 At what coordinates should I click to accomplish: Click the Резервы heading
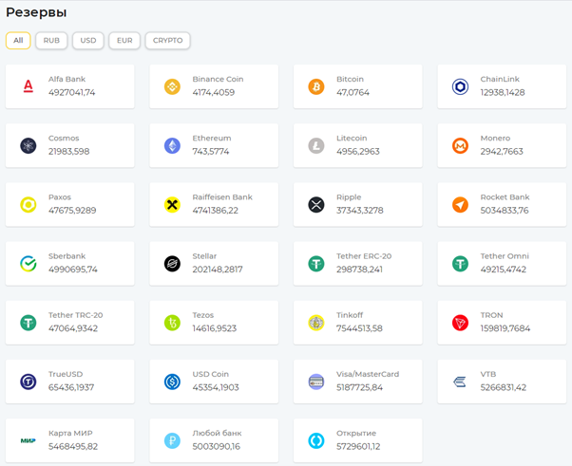point(36,12)
